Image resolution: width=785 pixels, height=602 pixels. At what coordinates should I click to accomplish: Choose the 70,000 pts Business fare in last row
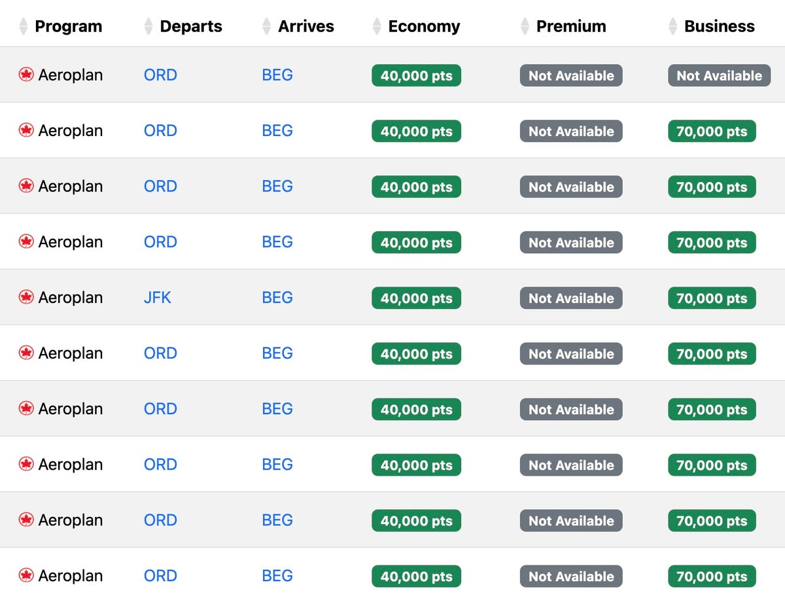coord(712,576)
